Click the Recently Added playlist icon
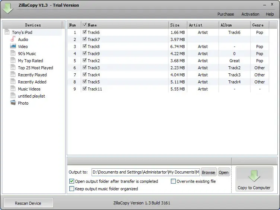 (13, 82)
